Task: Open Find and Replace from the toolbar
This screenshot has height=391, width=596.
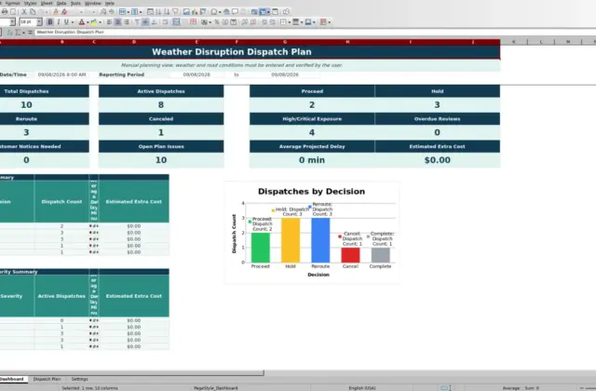Action: click(103, 12)
